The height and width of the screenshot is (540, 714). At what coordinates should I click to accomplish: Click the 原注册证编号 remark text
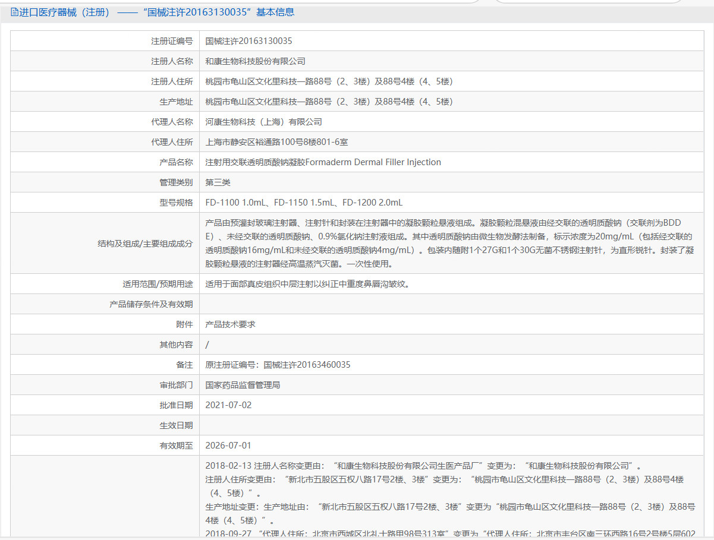click(278, 365)
